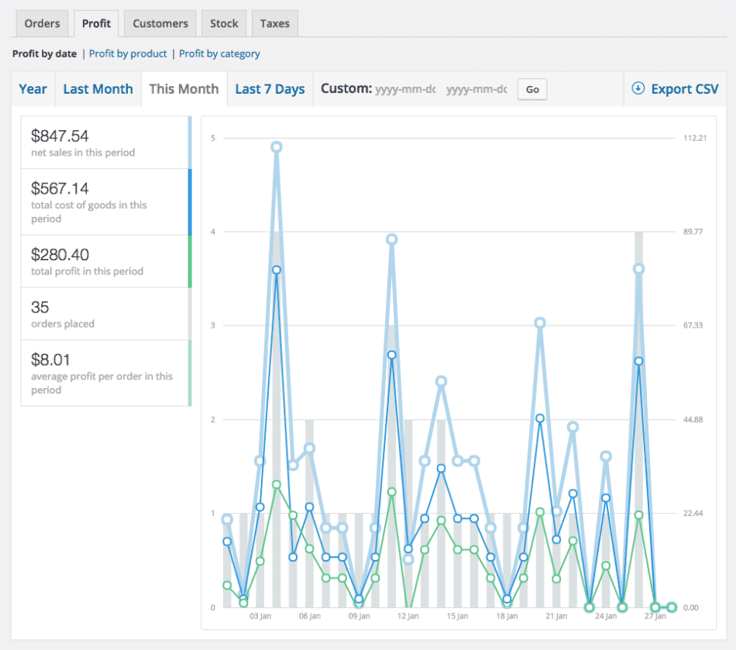Select the Taxes tab
Screen dimensions: 736x650
pos(274,23)
